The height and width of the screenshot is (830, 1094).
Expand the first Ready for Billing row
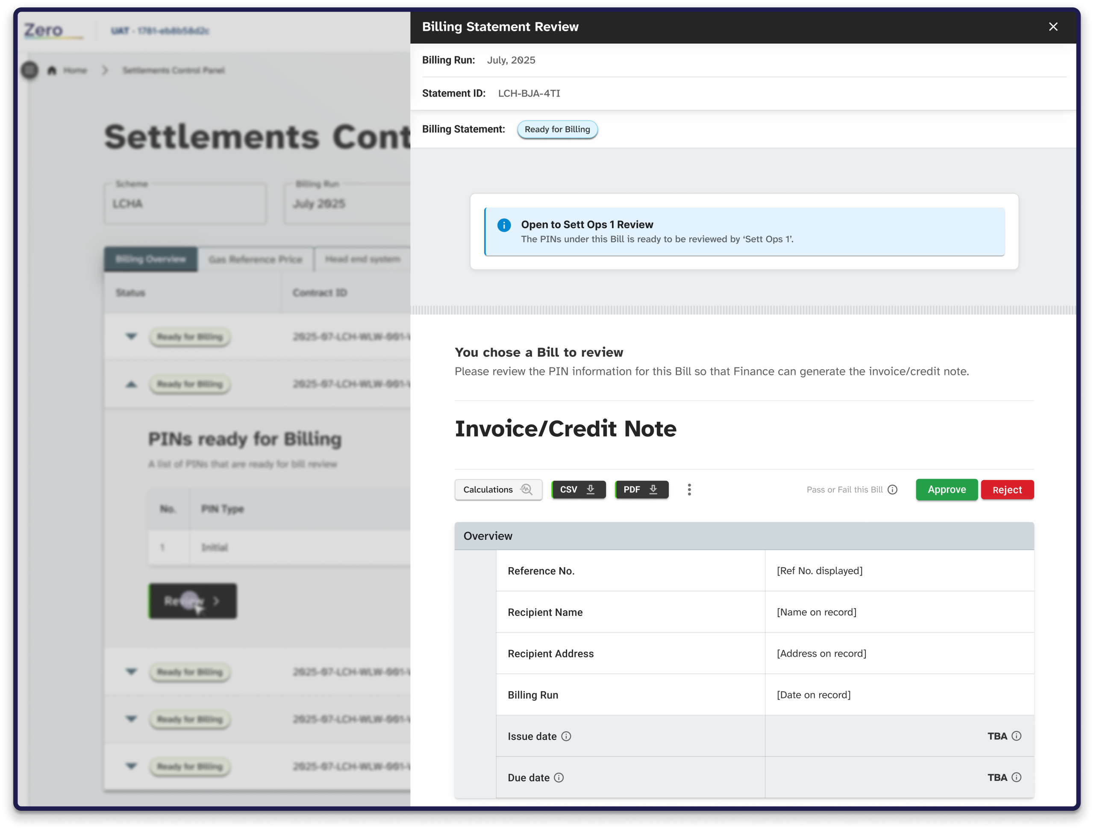pyautogui.click(x=131, y=336)
